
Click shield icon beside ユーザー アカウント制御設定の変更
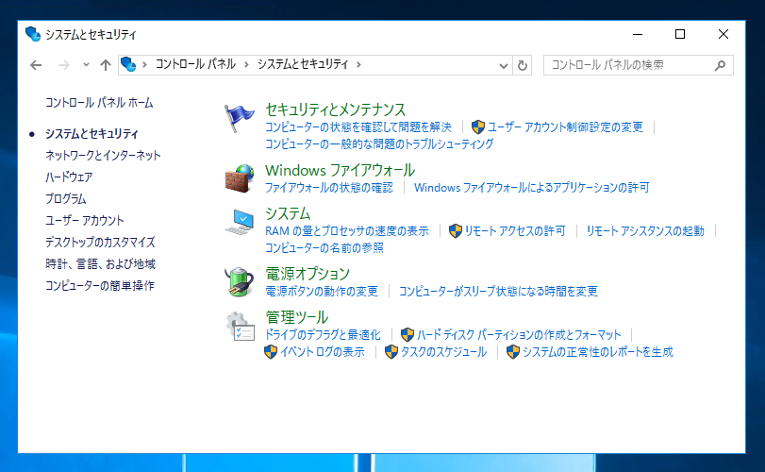[477, 126]
